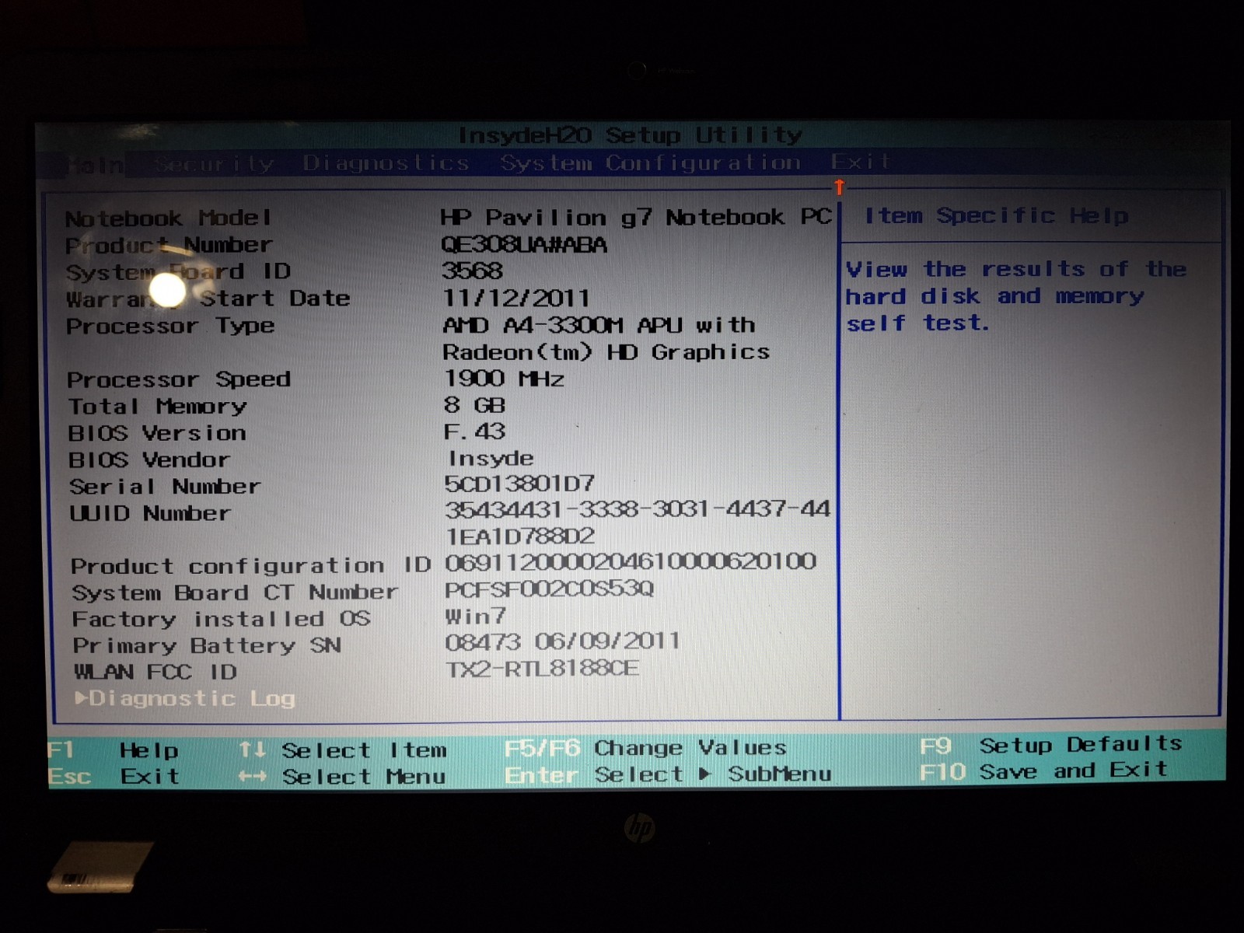The height and width of the screenshot is (933, 1244).
Task: Select the Product Number label
Action: pyautogui.click(x=169, y=245)
